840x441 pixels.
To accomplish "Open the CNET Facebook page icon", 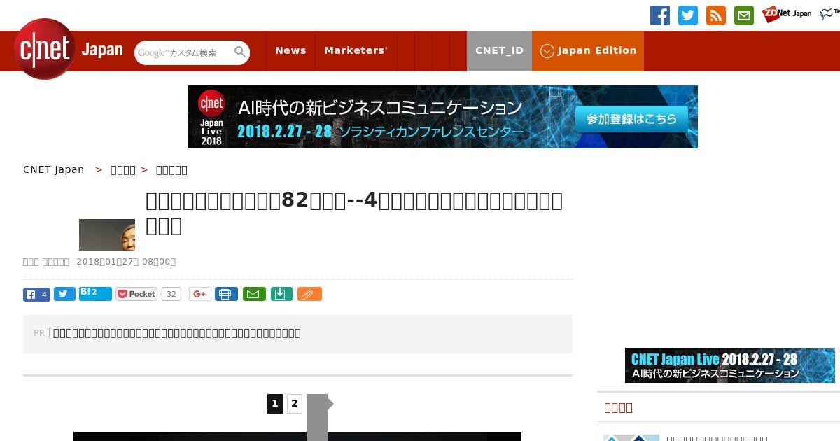I will pos(660,15).
